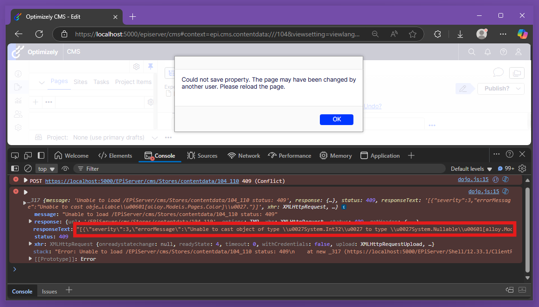Open project options ellipsis
Viewport: 539px width, 307px height.
pos(168,138)
